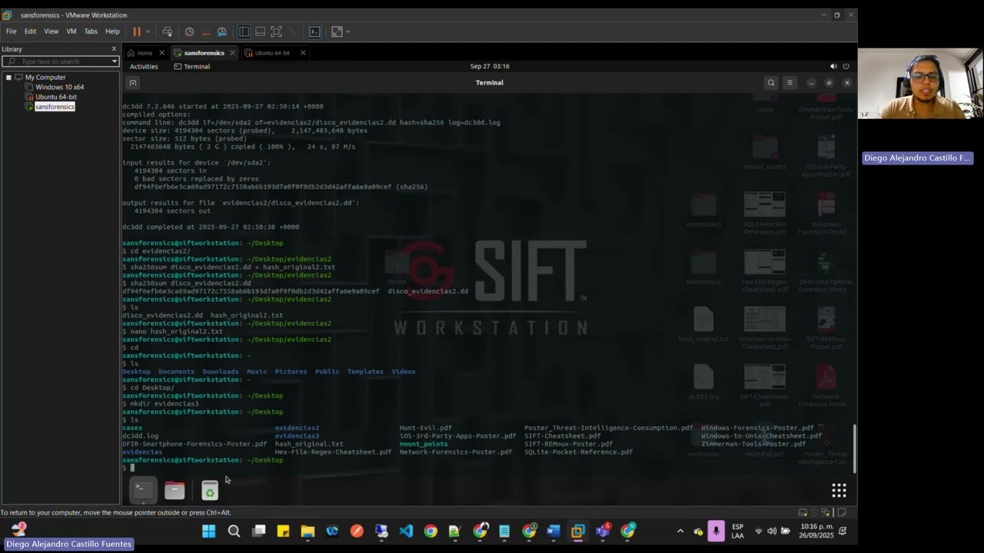
Task: Toggle the library sidebar view icon
Action: click(x=244, y=31)
